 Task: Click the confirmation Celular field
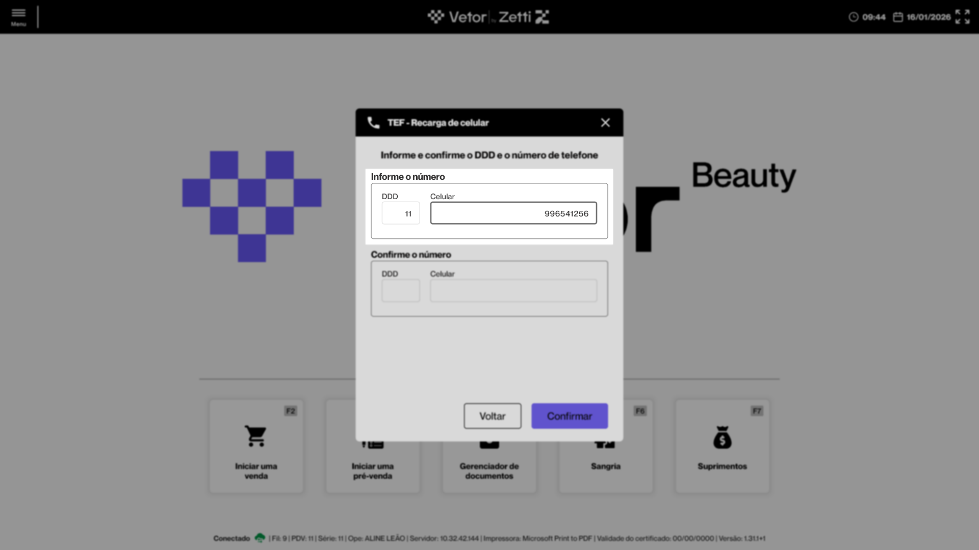pyautogui.click(x=513, y=291)
